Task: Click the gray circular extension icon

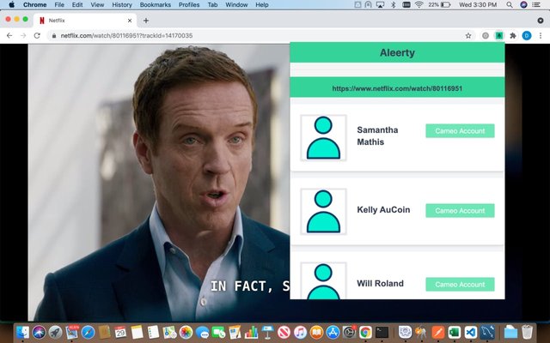Action: click(486, 35)
